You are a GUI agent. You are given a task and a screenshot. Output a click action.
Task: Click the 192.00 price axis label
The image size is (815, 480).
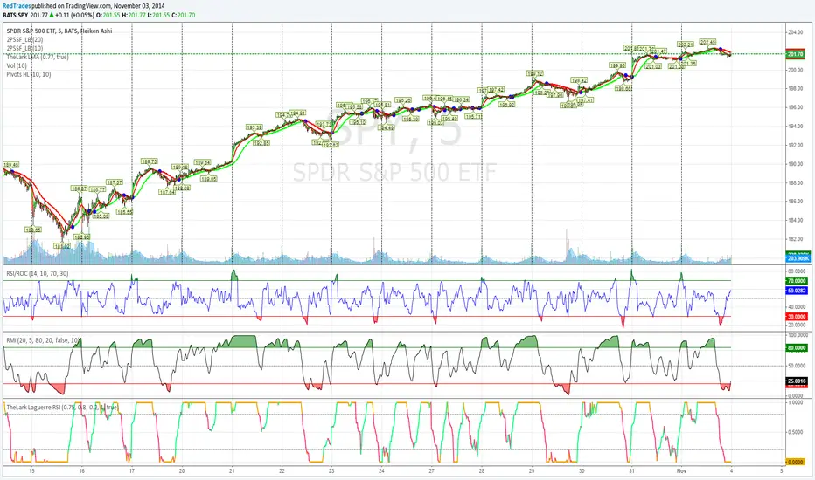(795, 145)
